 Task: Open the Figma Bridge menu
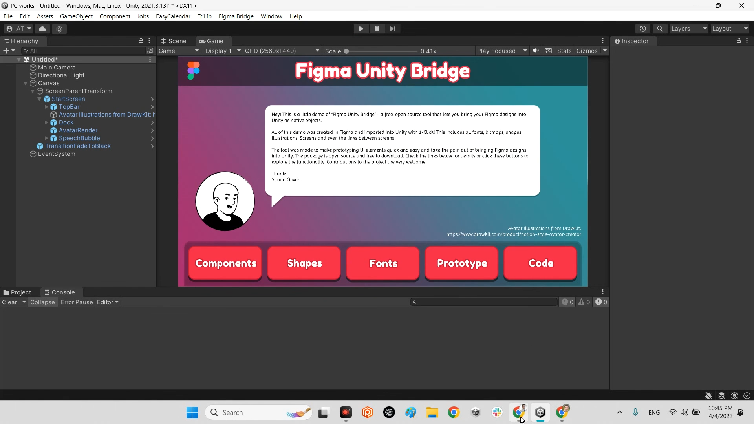click(x=236, y=16)
